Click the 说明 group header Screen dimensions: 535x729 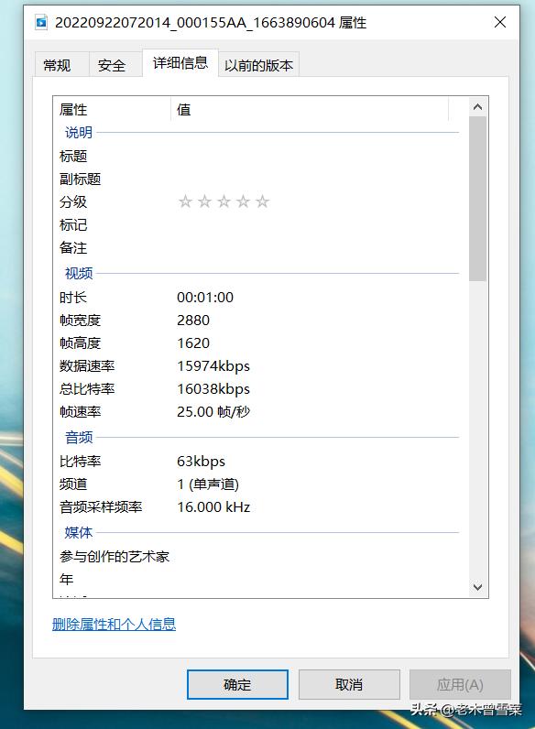point(79,133)
